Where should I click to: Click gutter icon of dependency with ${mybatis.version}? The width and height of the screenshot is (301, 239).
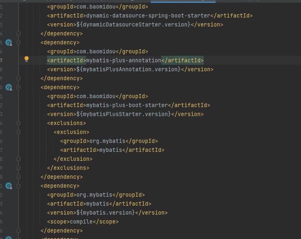click(9, 186)
